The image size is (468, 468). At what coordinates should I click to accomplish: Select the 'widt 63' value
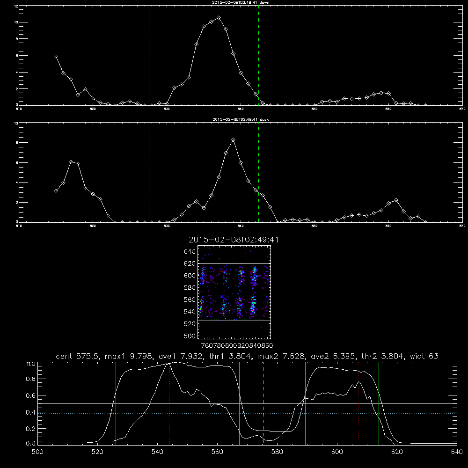424,356
